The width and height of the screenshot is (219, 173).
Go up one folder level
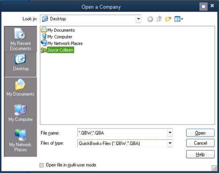(x=159, y=19)
